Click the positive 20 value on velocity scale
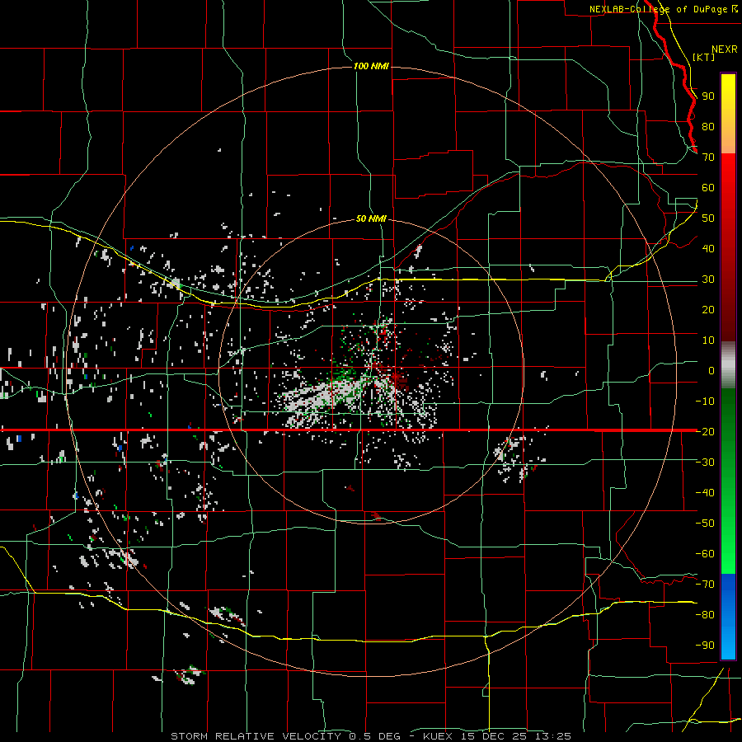 pos(708,310)
